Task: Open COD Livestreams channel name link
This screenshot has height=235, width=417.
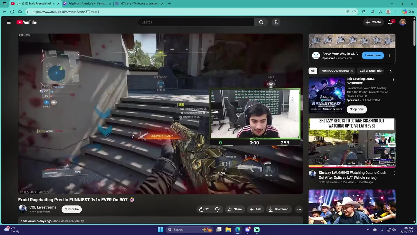Action: tap(43, 207)
